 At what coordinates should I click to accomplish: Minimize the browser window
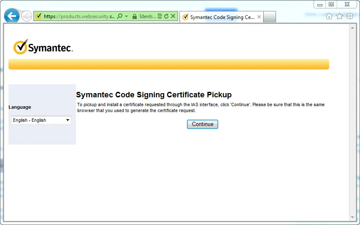click(x=320, y=4)
